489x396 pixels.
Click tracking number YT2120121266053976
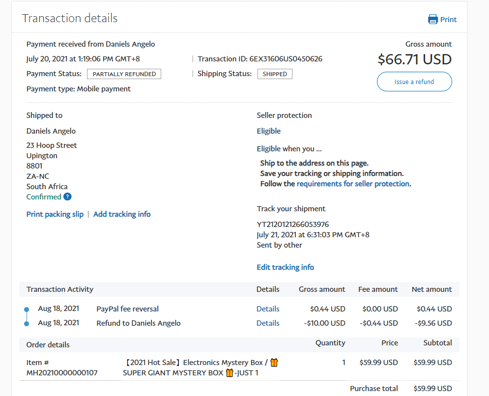point(293,225)
